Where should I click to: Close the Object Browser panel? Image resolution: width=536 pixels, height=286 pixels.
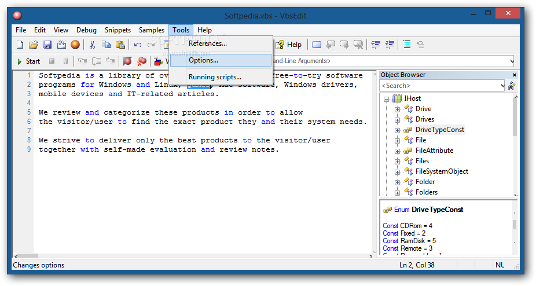pos(515,75)
